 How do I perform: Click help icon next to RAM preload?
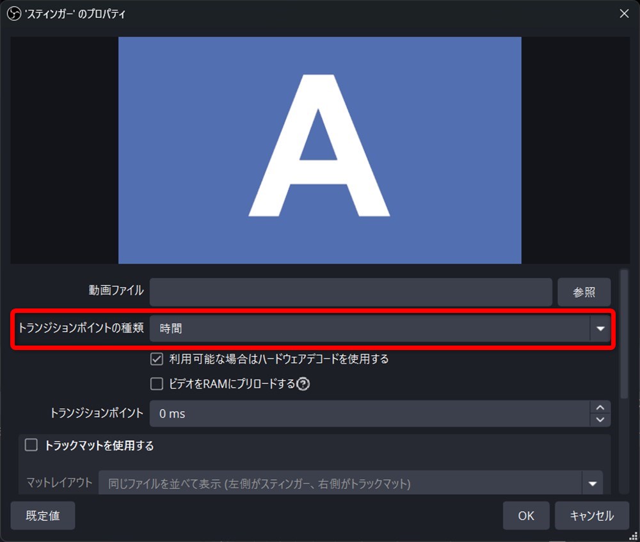(303, 384)
